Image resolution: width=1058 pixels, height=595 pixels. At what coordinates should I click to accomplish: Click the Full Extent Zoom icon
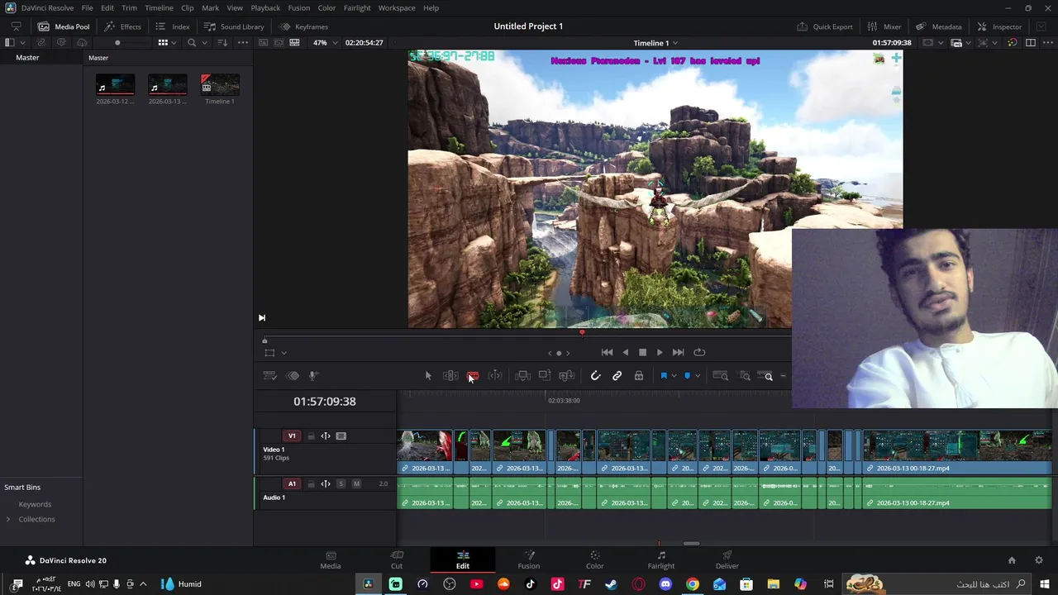pos(721,376)
